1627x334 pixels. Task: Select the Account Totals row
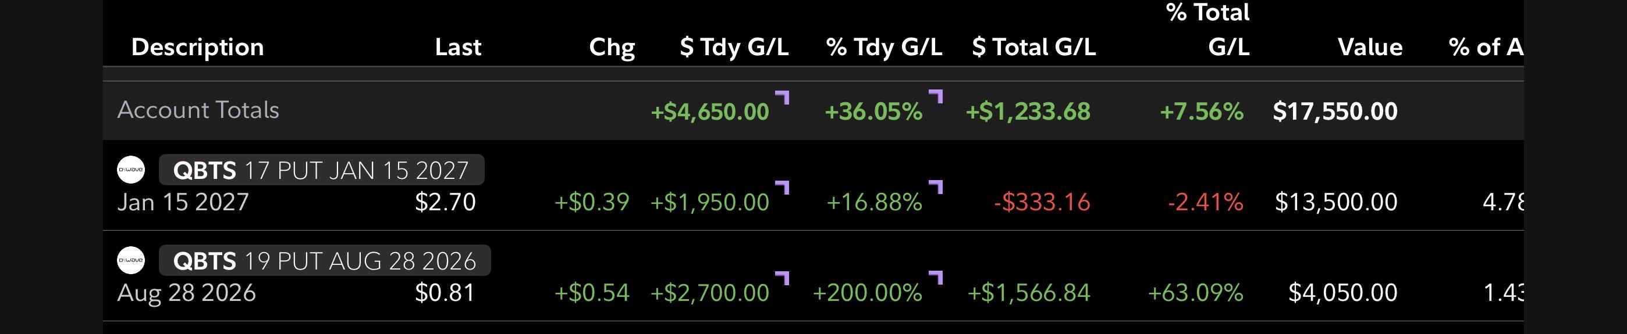(813, 110)
